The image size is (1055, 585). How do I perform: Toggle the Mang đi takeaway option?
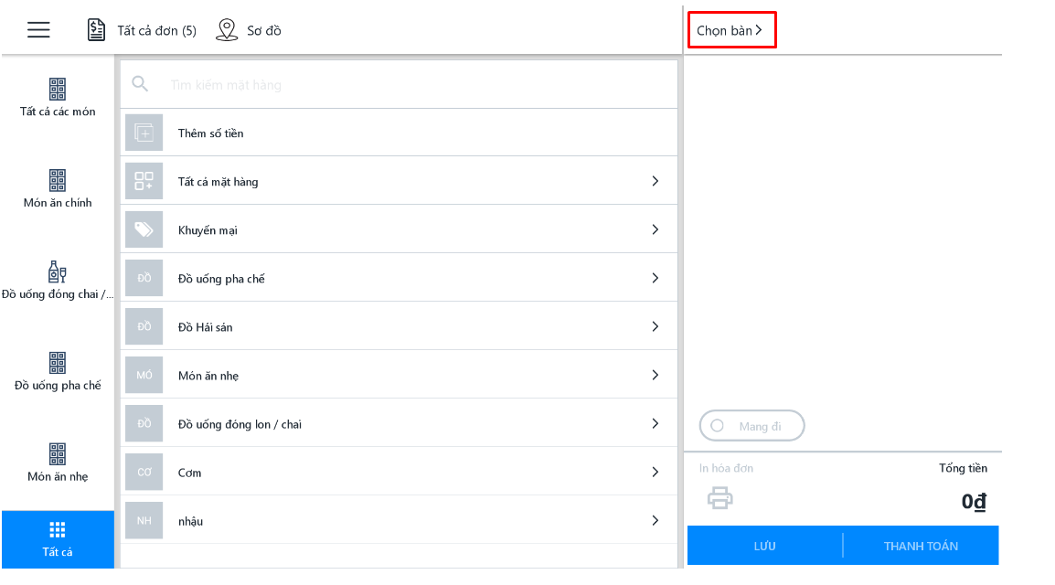tap(751, 426)
